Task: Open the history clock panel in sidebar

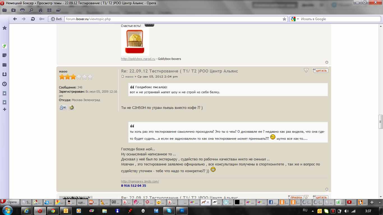Action: click(4, 84)
